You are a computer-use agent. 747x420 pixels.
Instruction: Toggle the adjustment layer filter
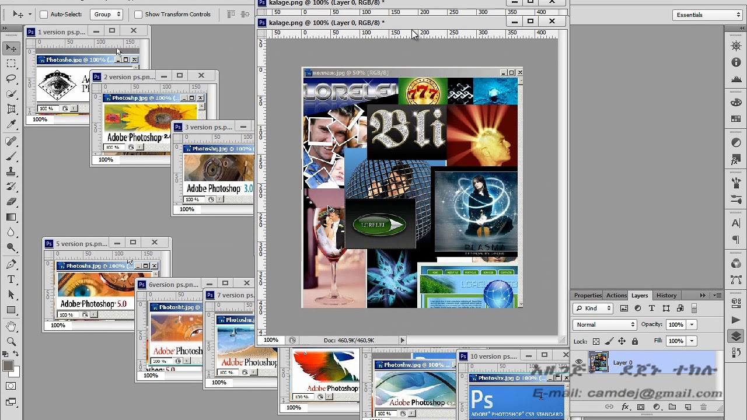coord(638,308)
